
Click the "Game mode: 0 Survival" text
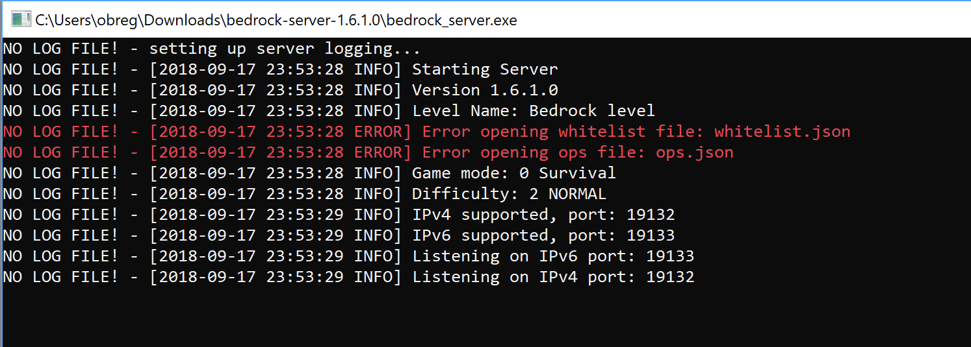(513, 173)
